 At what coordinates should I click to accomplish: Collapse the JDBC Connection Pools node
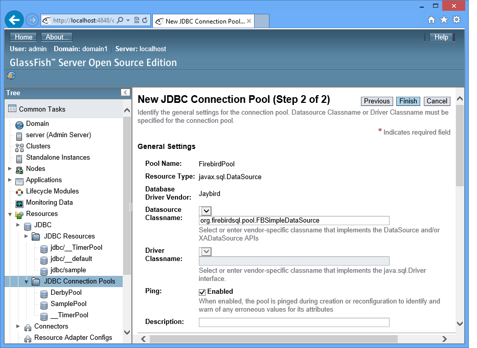[26, 282]
